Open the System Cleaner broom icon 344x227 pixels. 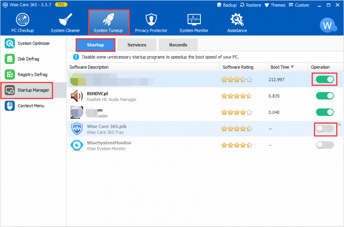(65, 19)
